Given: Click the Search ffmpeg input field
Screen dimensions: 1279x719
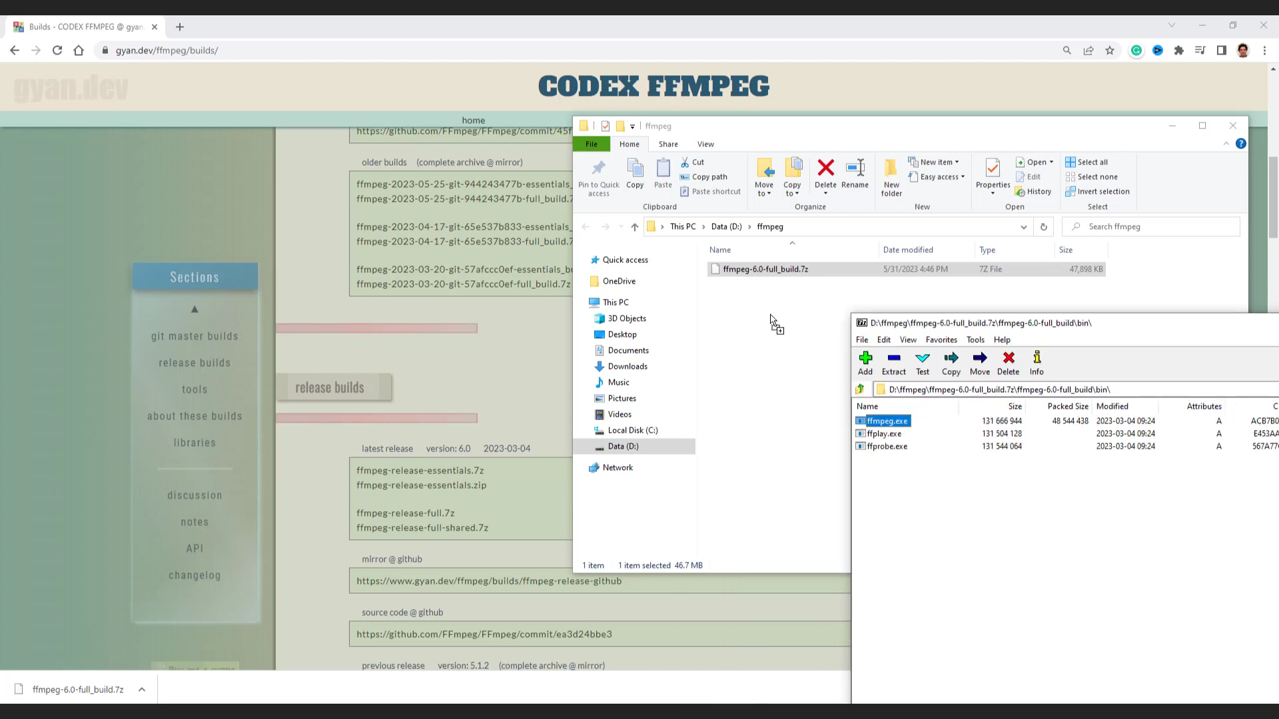Looking at the screenshot, I should [1159, 227].
